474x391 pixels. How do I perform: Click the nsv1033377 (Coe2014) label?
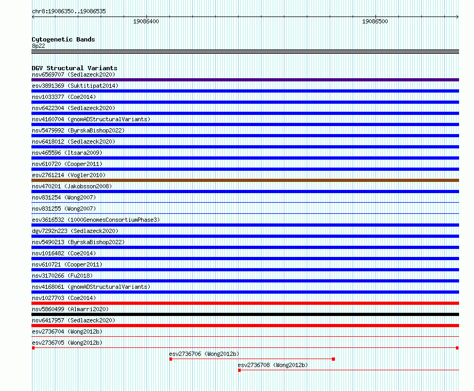tap(64, 97)
